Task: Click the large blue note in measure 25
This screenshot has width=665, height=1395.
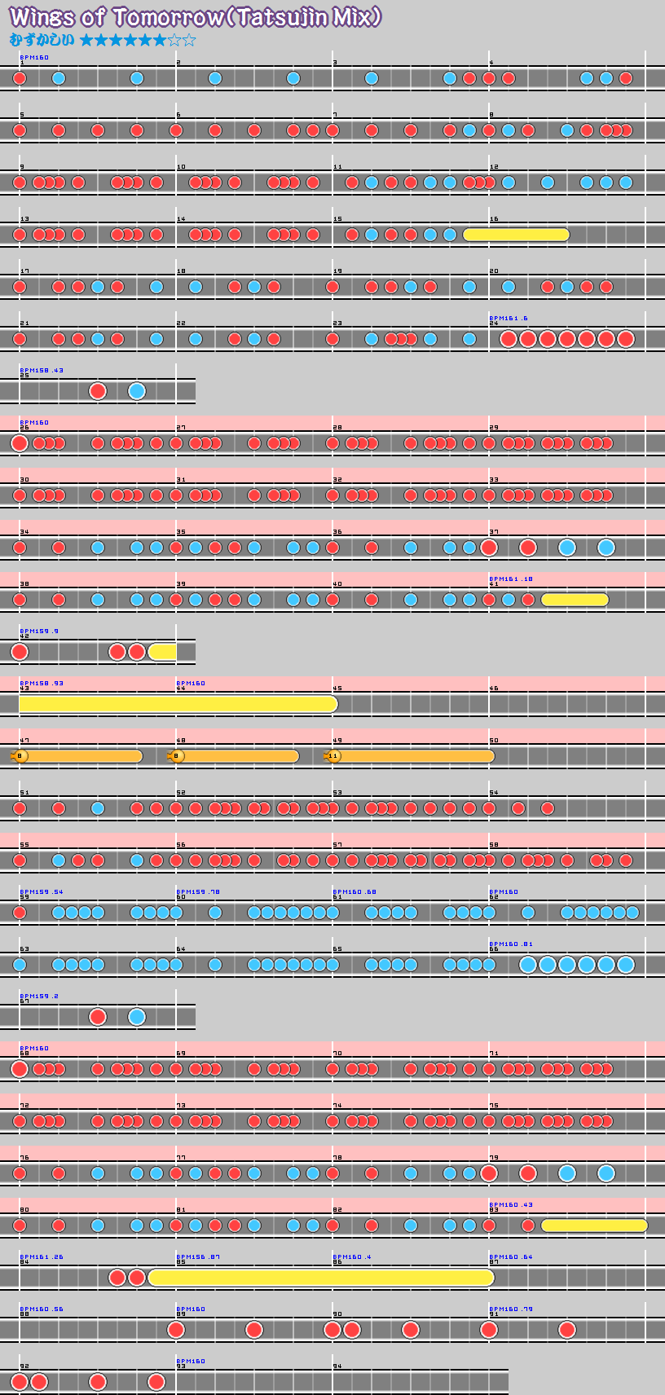Action: 137,391
